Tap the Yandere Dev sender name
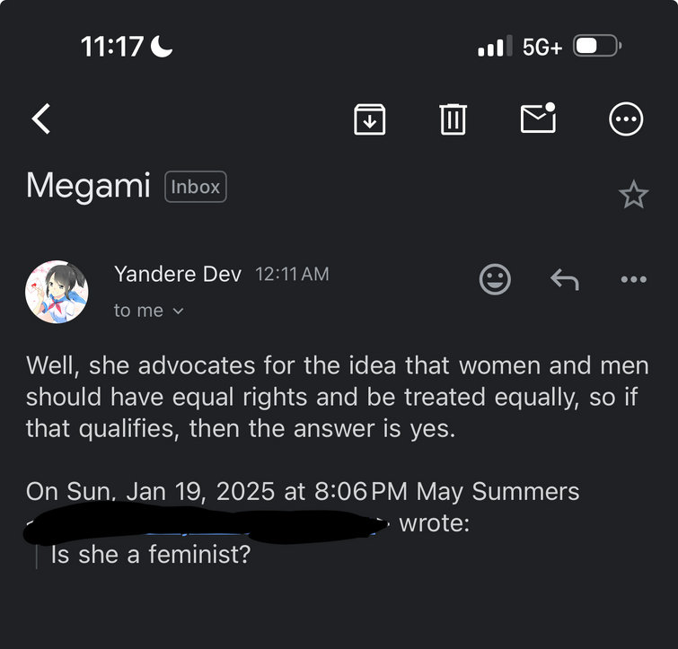The height and width of the screenshot is (649, 678). tap(178, 275)
